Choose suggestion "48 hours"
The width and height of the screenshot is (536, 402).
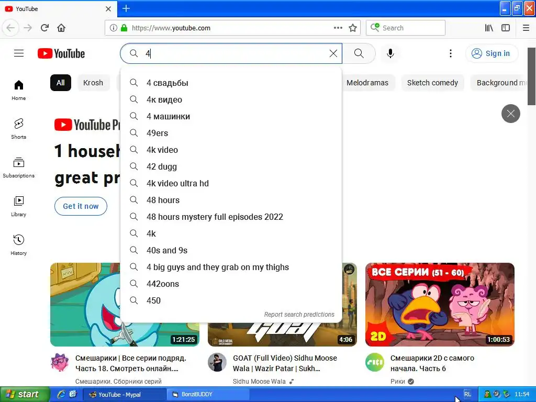point(231,200)
